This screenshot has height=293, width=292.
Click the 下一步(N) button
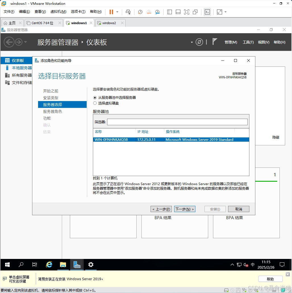(x=185, y=209)
